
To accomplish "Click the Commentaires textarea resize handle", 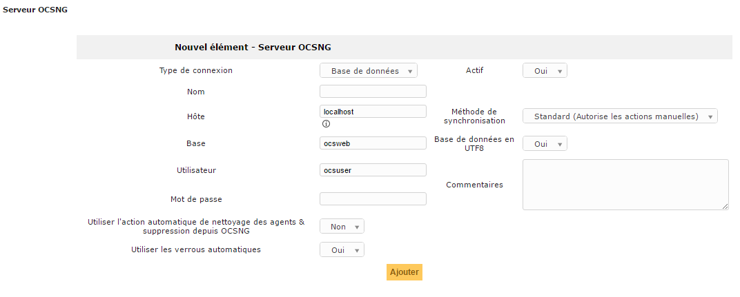I will tap(725, 206).
